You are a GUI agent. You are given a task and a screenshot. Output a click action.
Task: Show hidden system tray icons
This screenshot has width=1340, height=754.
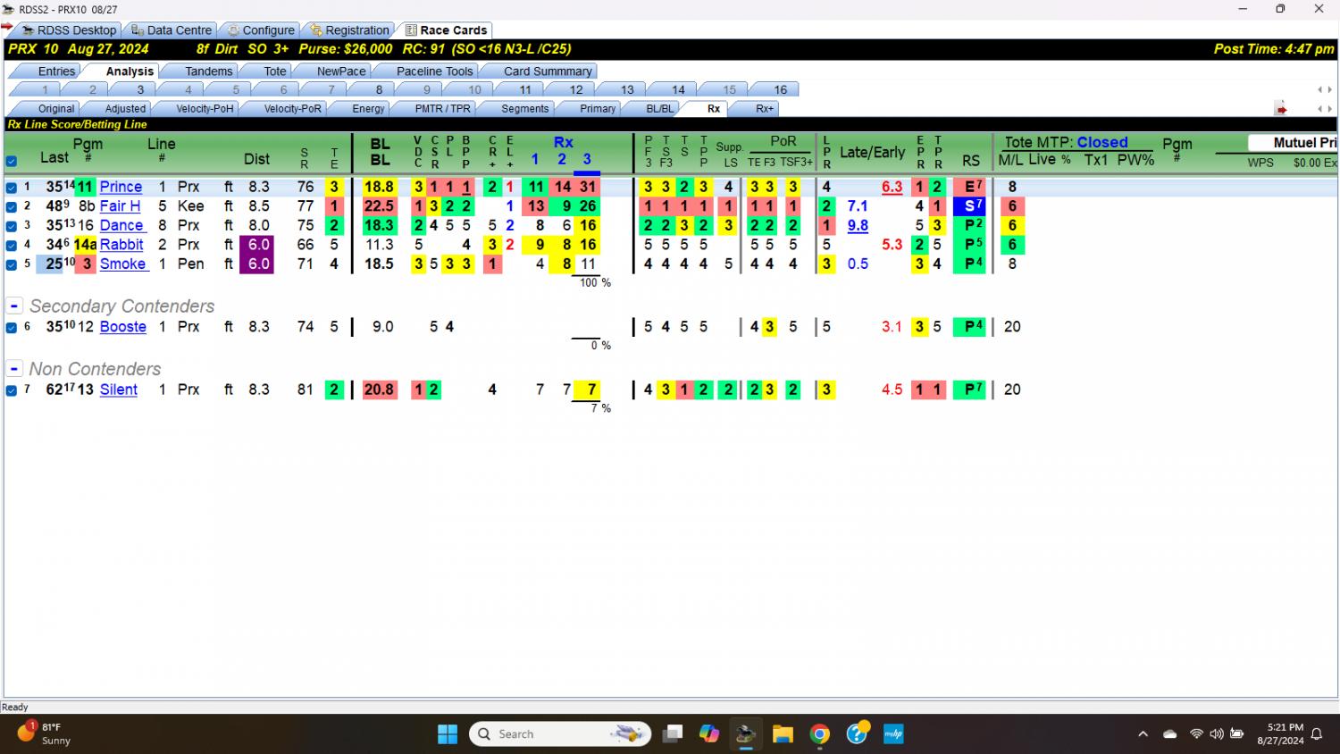[x=1143, y=734]
